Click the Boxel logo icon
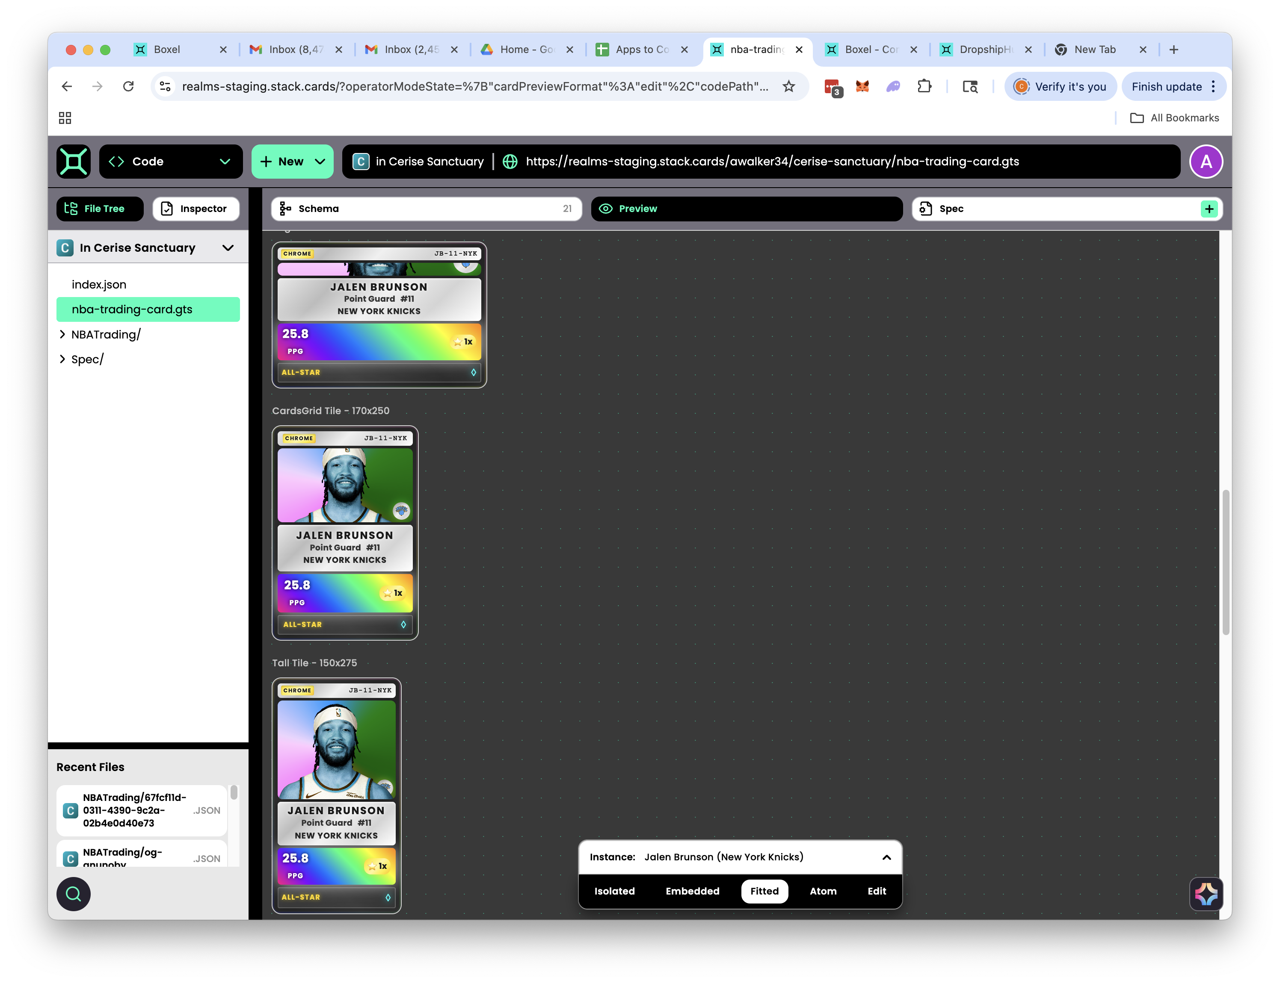 click(74, 162)
